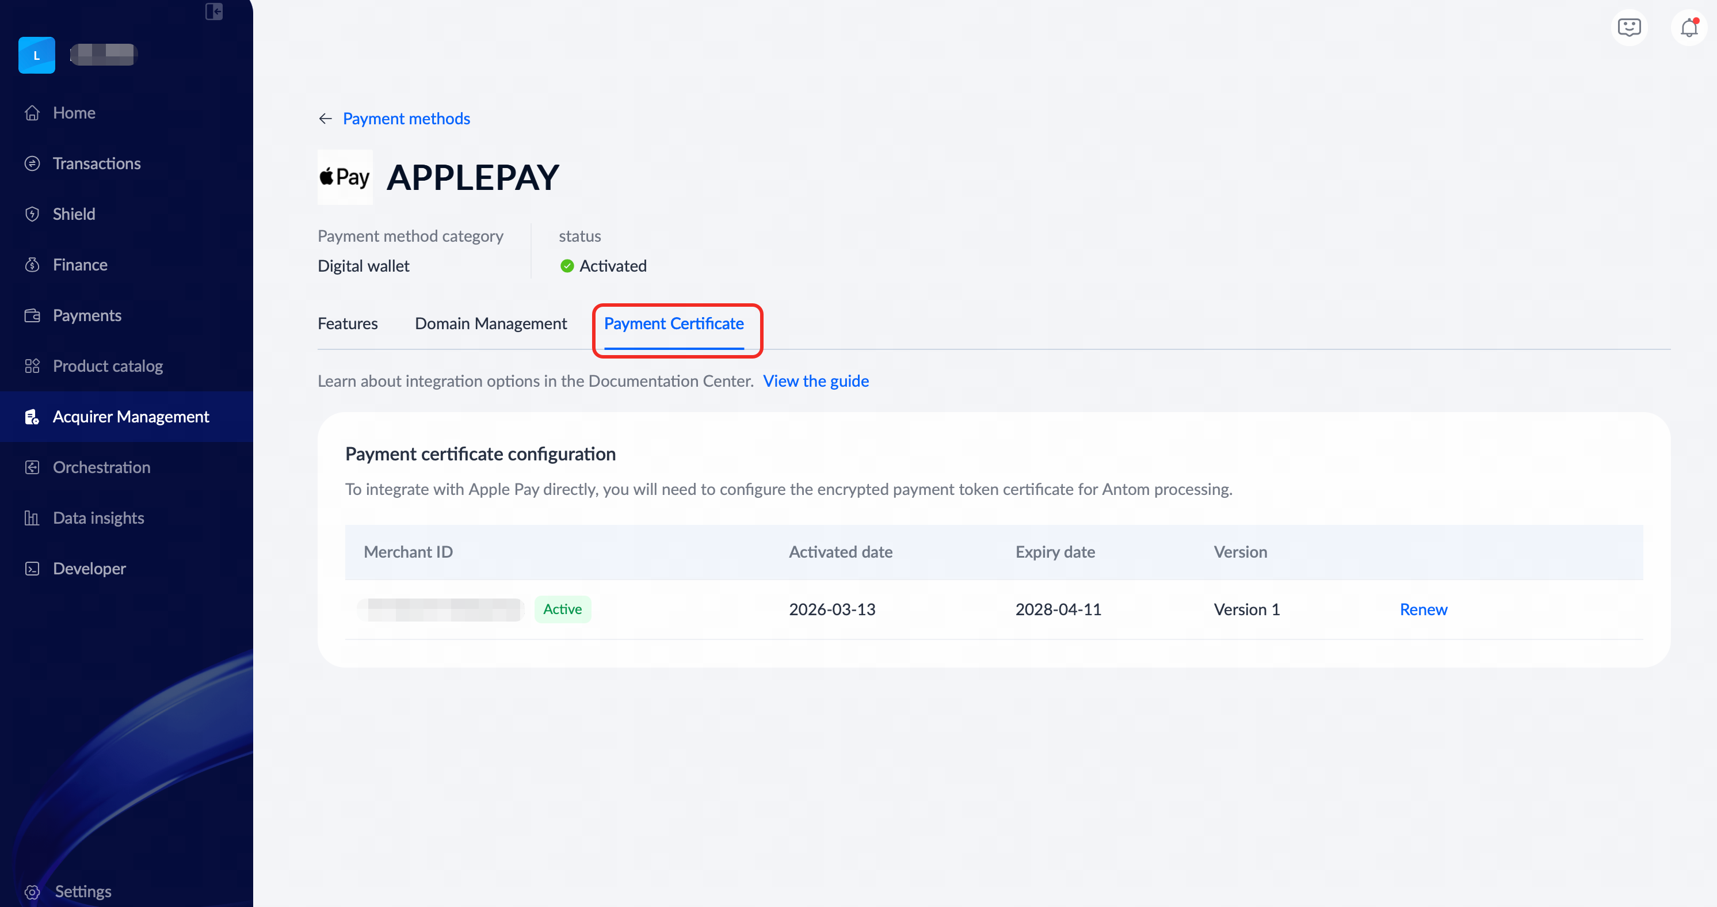Open the notifications bell
Image resolution: width=1717 pixels, height=907 pixels.
pos(1688,28)
